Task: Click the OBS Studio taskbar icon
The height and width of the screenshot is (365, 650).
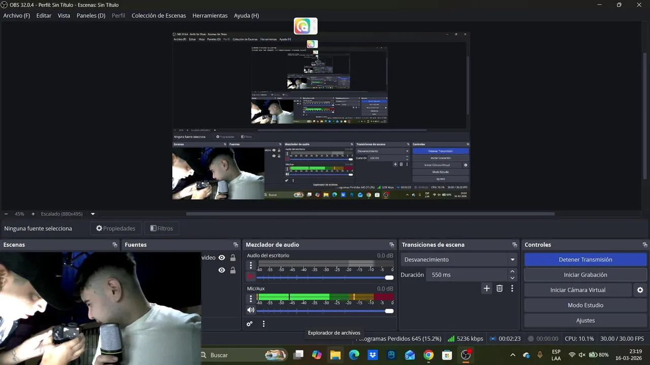Action: point(466,355)
